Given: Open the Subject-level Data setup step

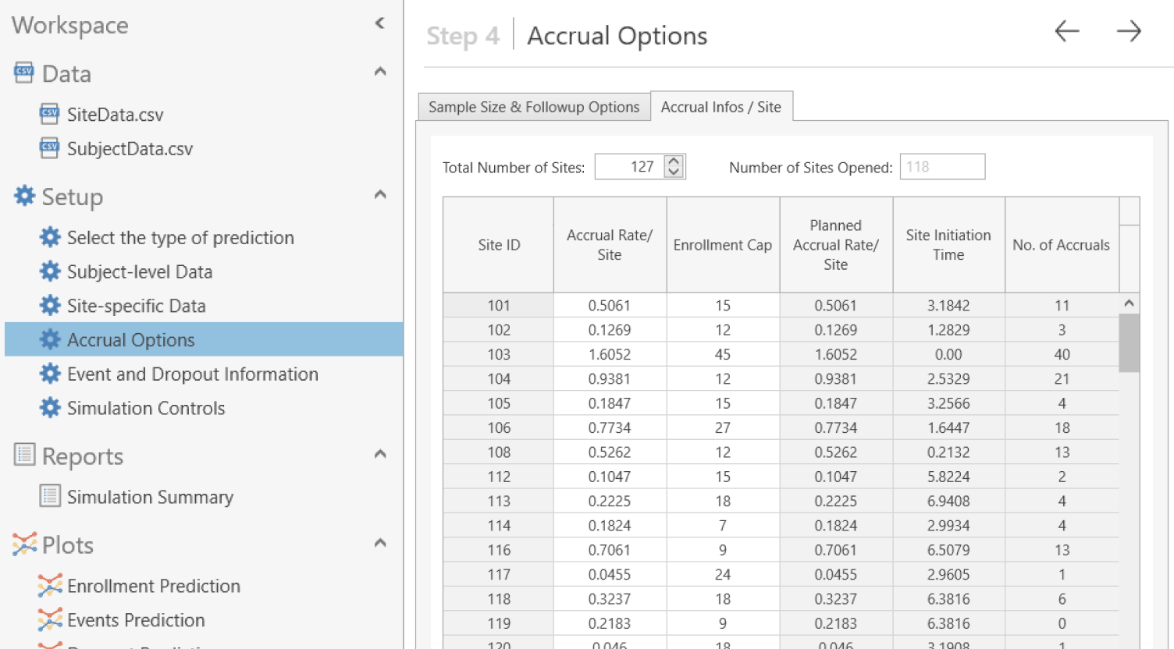Looking at the screenshot, I should (x=140, y=272).
